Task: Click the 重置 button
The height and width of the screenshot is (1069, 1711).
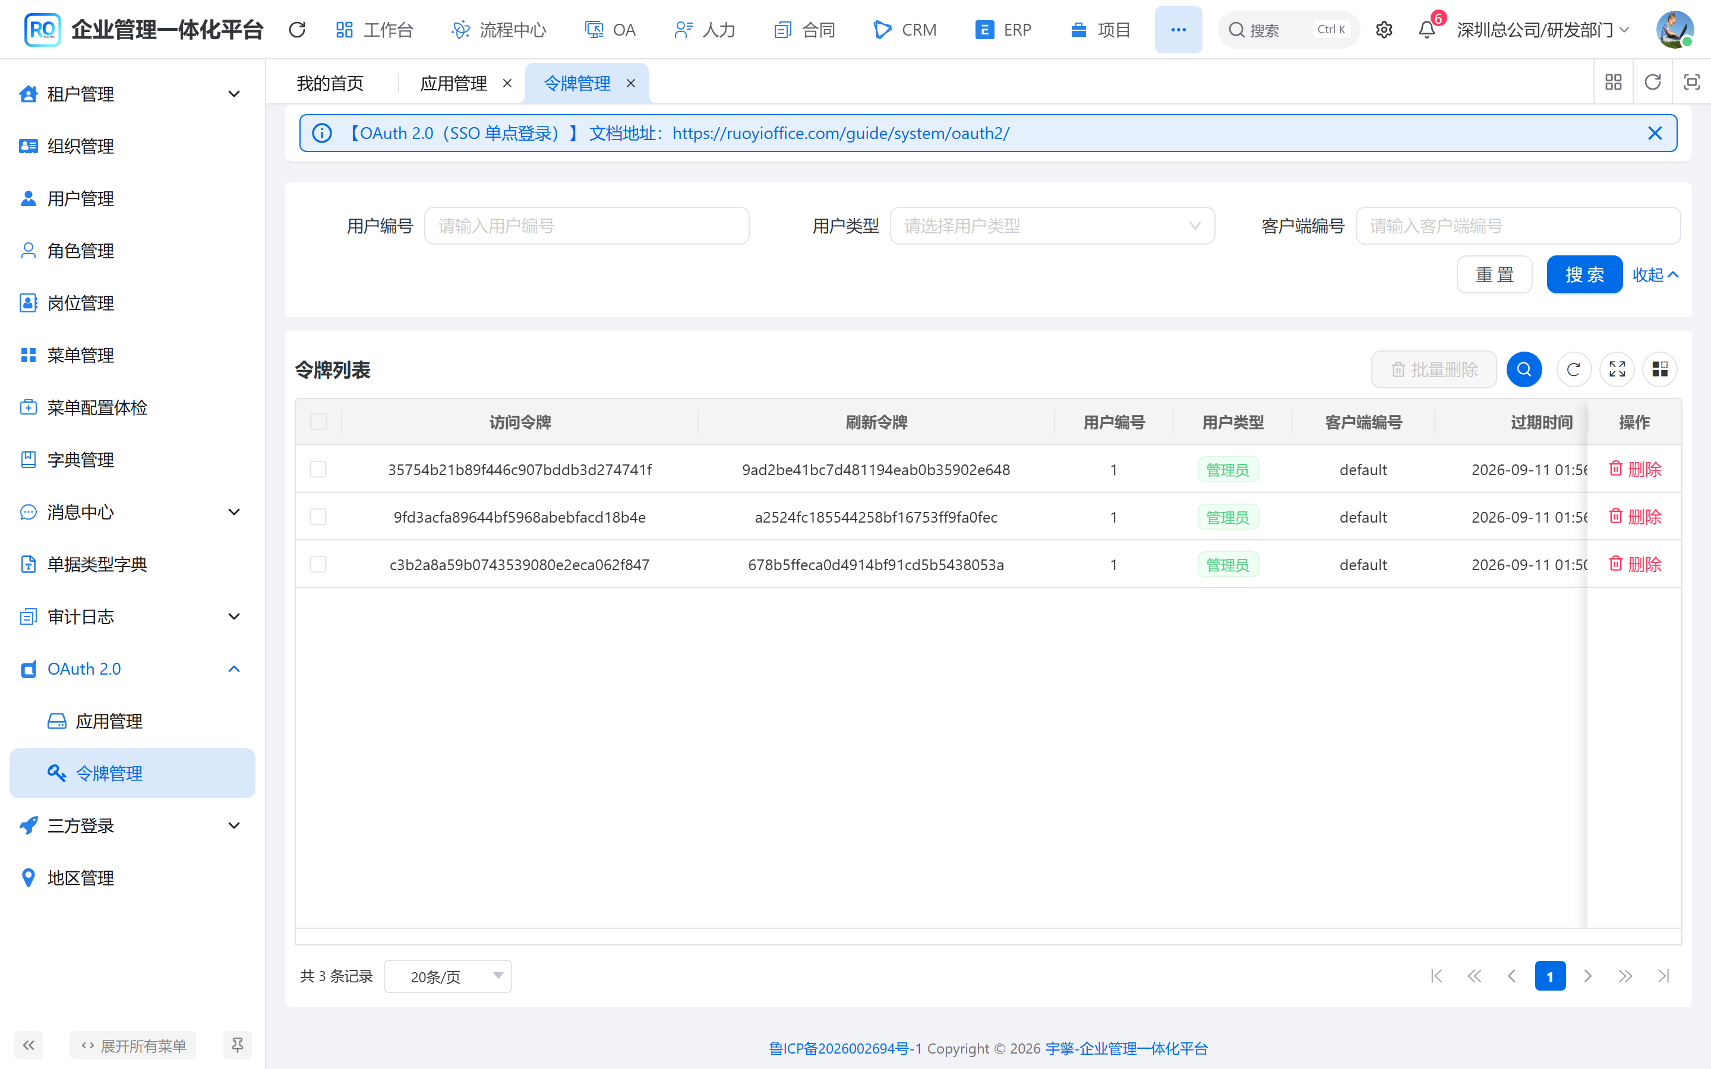Action: (x=1494, y=274)
